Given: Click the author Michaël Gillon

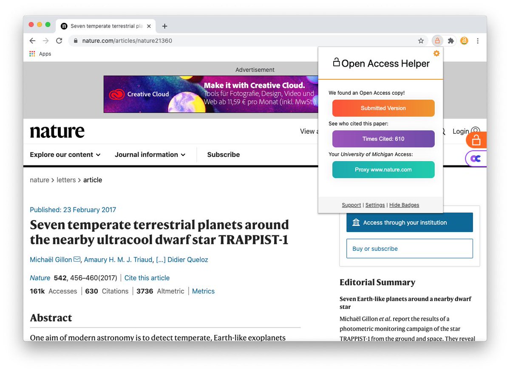Looking at the screenshot, I should [x=51, y=260].
